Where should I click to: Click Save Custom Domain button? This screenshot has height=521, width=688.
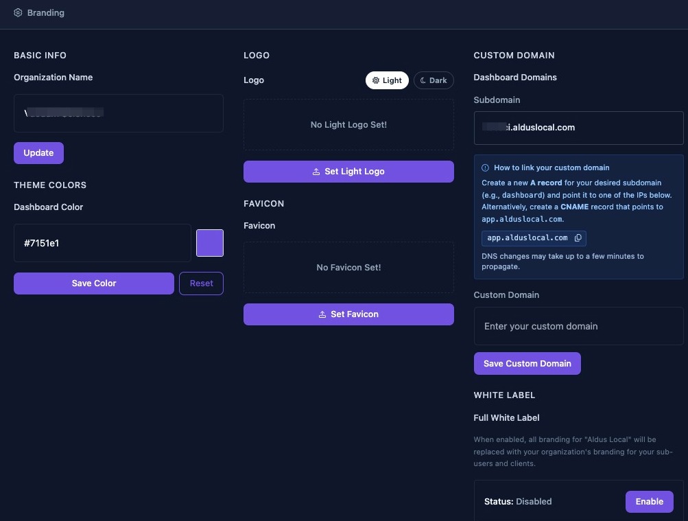527,363
